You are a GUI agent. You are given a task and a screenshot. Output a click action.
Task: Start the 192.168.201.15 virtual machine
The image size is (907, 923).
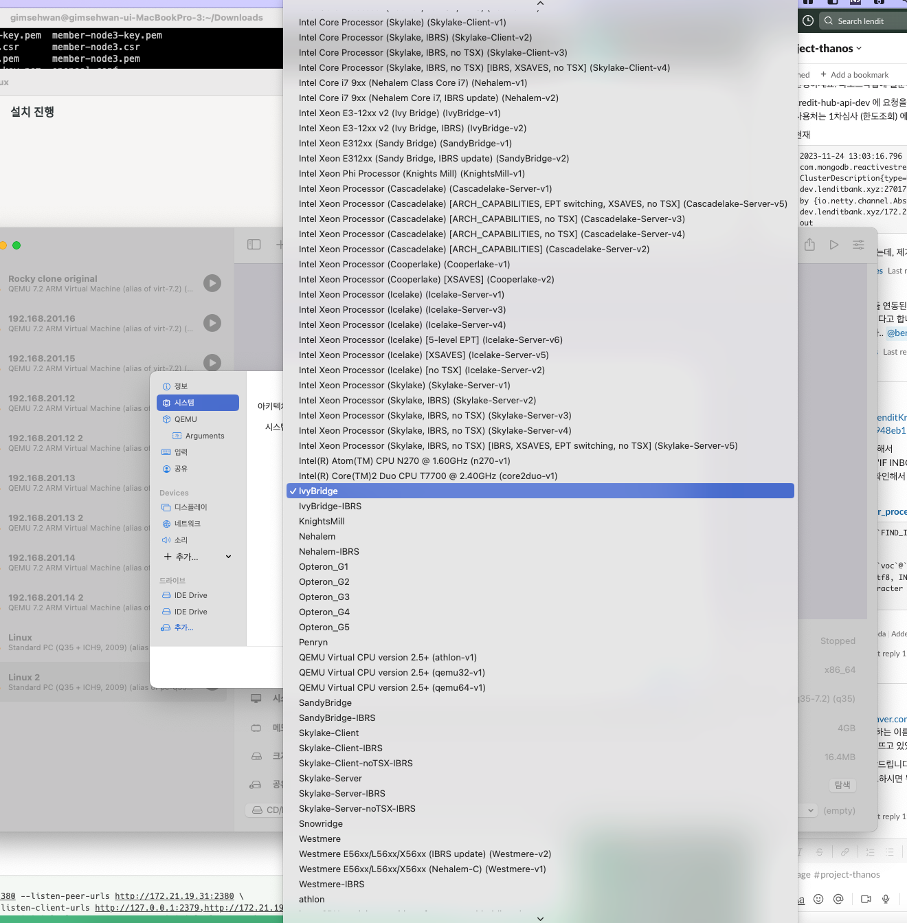tap(212, 363)
